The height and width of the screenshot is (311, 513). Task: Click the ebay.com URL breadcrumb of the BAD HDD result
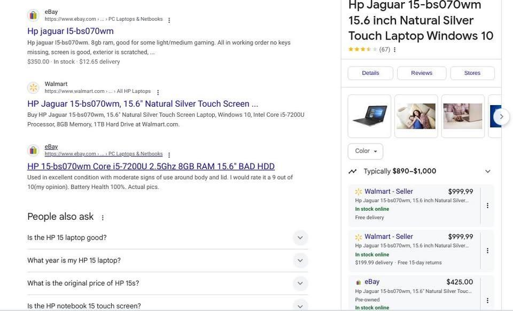(104, 154)
